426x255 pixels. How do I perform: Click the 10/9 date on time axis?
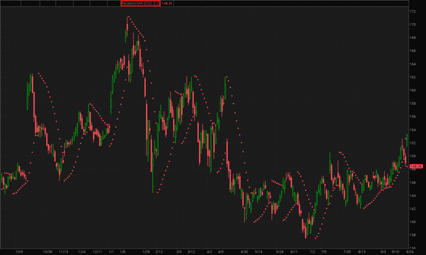pyautogui.click(x=19, y=252)
